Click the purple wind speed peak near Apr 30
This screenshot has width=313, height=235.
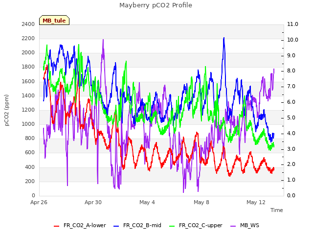[x=103, y=40]
